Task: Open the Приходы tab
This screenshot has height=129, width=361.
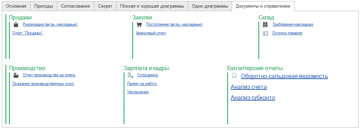Action: (x=44, y=6)
